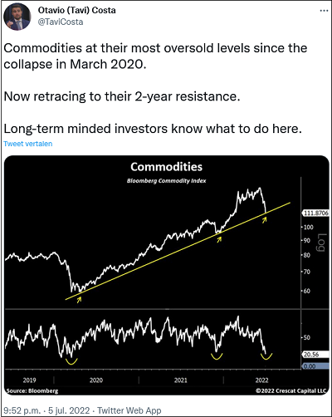332x417 pixels.
Task: Click the Log scale label on chart
Action: pyautogui.click(x=322, y=243)
